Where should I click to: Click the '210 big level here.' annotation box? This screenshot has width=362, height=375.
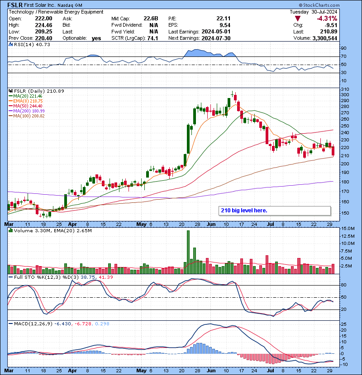[275, 211]
